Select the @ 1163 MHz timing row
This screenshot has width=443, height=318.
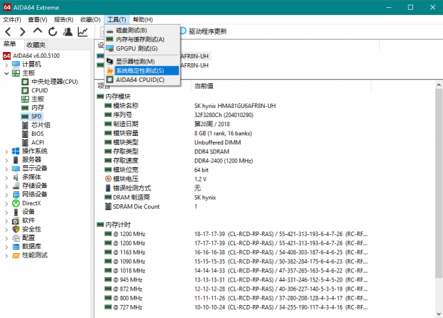coord(236,252)
